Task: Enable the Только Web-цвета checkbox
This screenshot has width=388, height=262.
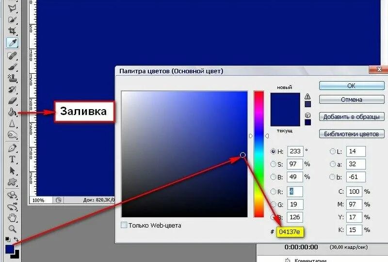Action: pyautogui.click(x=124, y=225)
